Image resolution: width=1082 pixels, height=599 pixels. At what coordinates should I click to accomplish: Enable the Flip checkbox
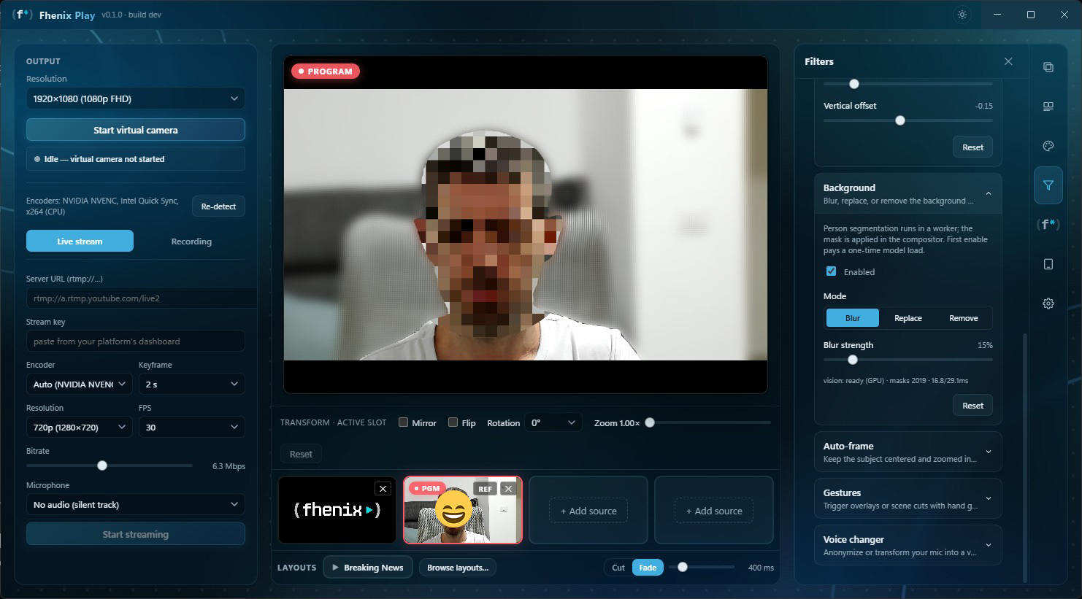[x=453, y=422]
